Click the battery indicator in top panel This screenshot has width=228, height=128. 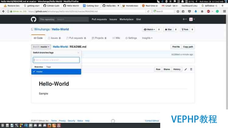(190, 2)
